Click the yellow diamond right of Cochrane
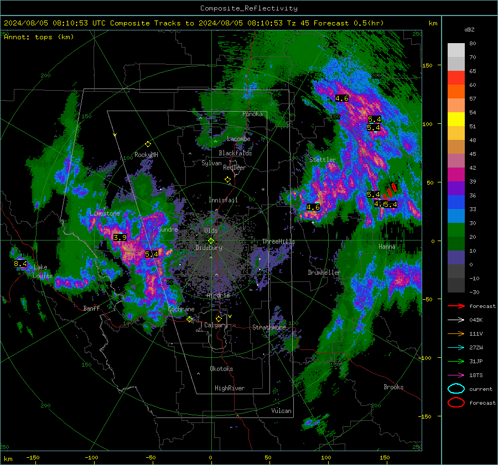The width and height of the screenshot is (498, 465). [x=190, y=319]
